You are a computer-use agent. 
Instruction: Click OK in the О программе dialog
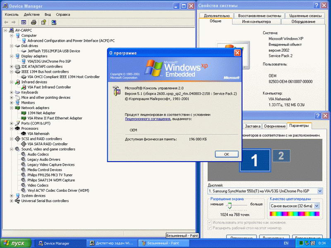pyautogui.click(x=226, y=154)
